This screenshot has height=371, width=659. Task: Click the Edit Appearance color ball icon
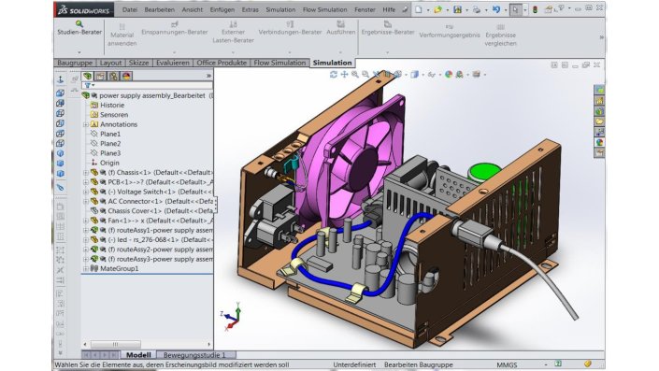tap(449, 75)
